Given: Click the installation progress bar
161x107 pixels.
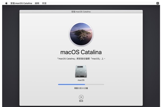Looking at the screenshot, I should coord(81,84).
